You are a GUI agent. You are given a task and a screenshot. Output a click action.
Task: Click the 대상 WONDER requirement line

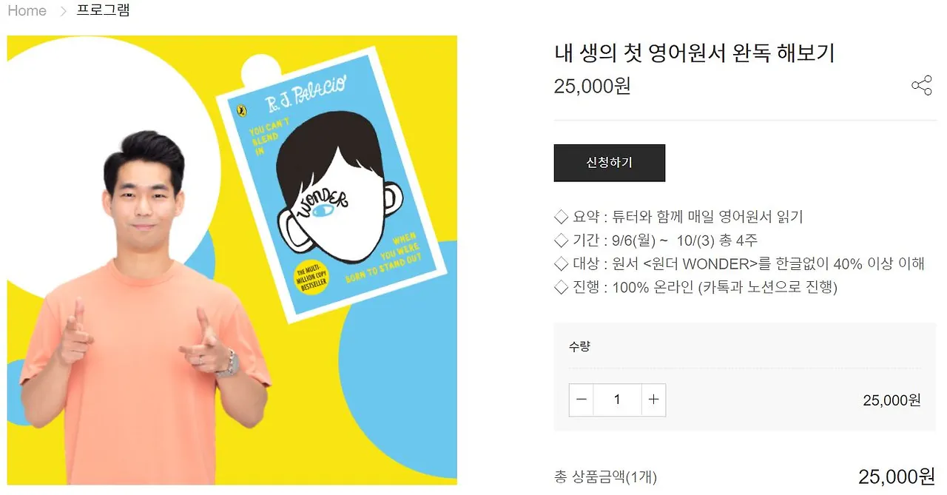[x=740, y=263]
